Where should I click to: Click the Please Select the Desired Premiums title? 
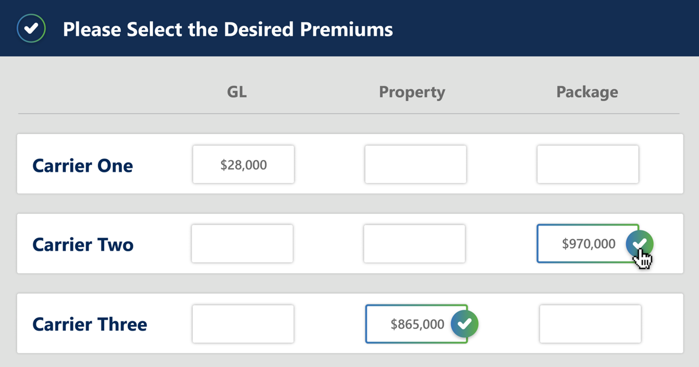[228, 29]
